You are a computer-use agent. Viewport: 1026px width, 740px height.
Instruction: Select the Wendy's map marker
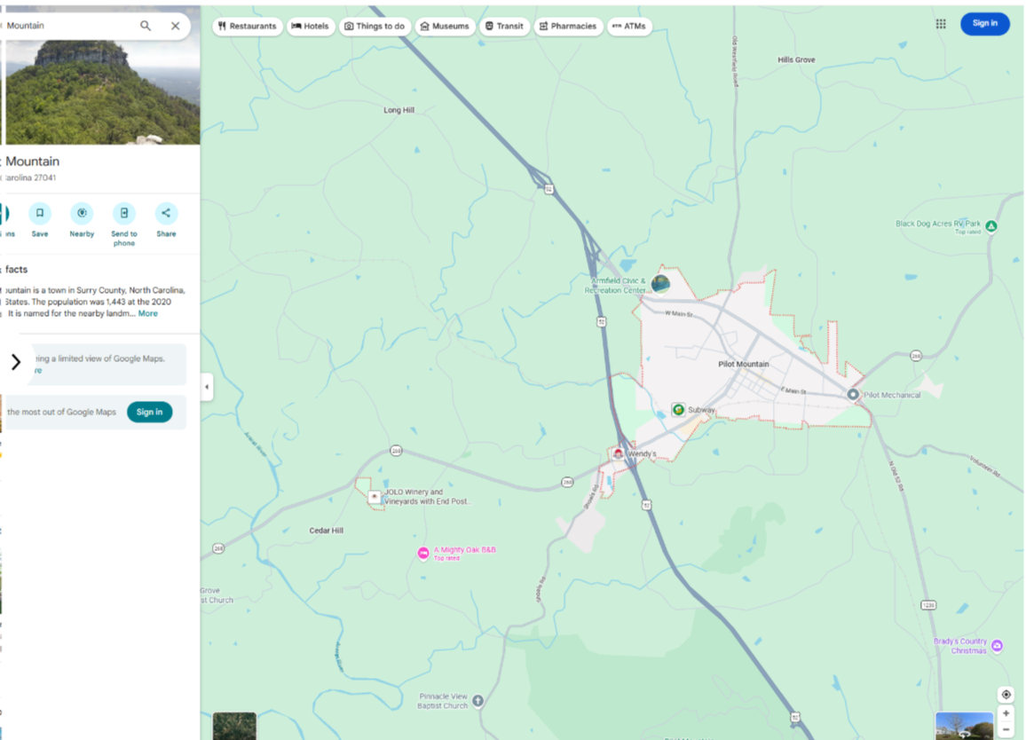[x=619, y=453]
